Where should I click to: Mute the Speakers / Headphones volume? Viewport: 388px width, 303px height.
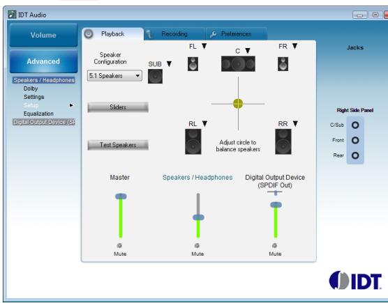coord(197,245)
